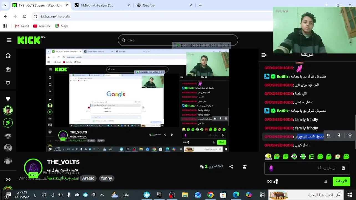Open the Maps bookmark

(62, 26)
